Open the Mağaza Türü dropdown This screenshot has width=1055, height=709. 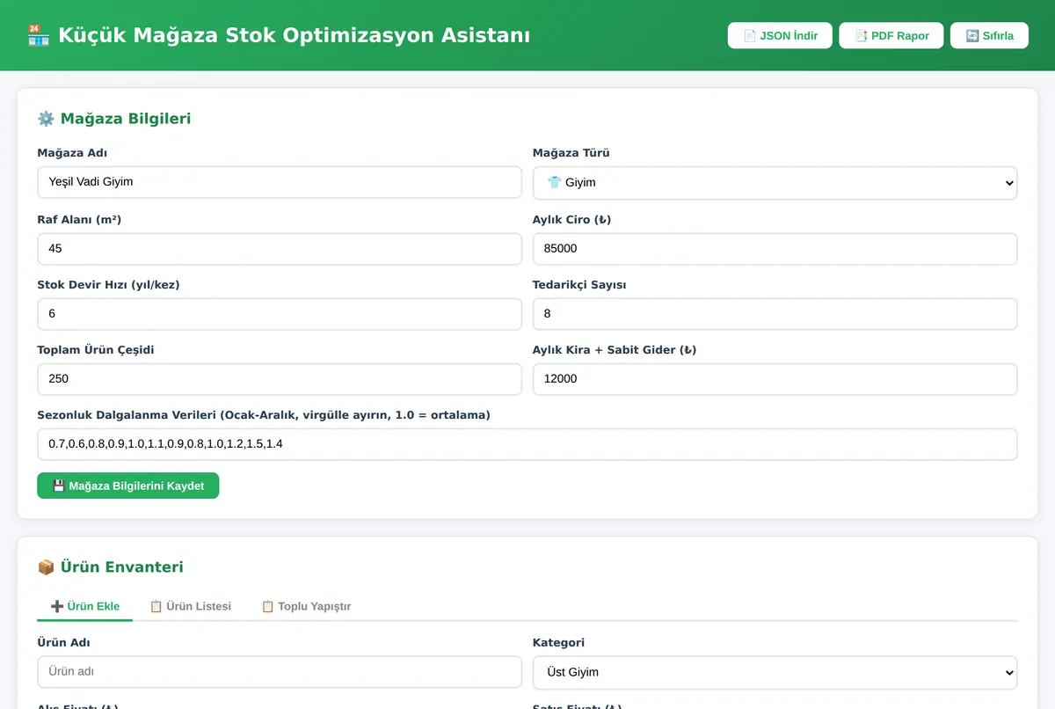tap(775, 183)
